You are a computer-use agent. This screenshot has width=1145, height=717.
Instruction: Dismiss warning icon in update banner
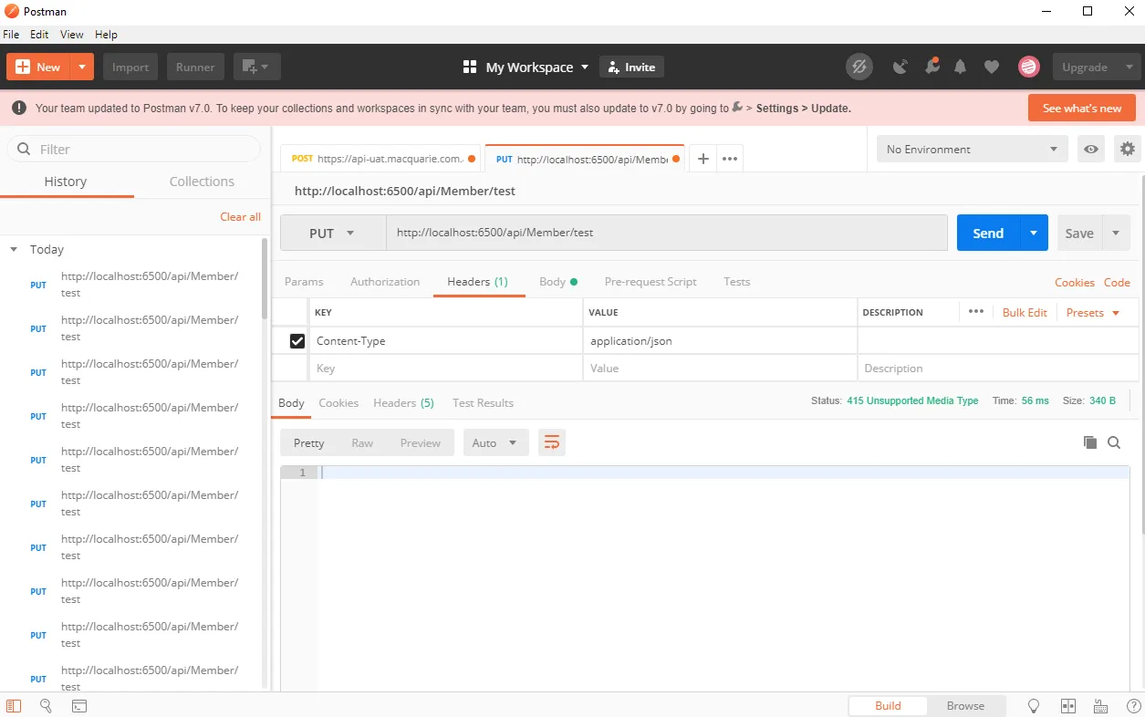point(19,108)
